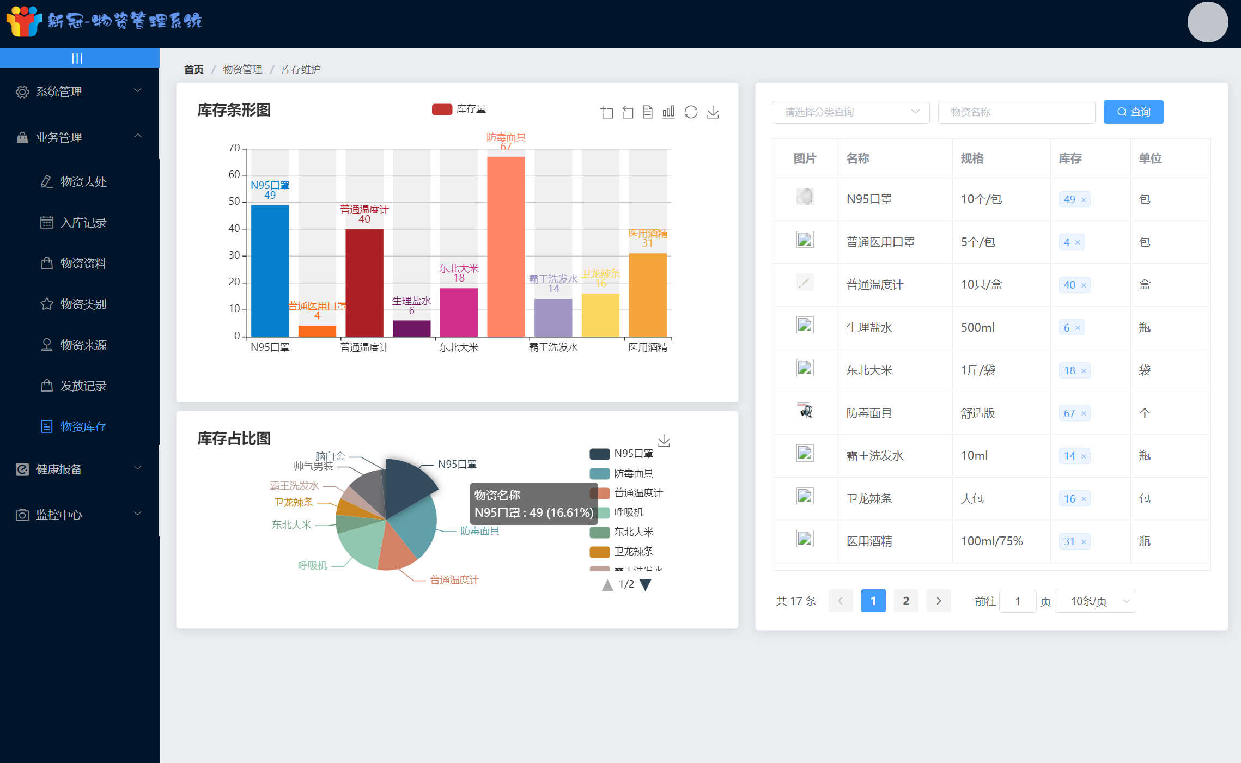Toggle N95口罩 legend in pie chart

622,454
